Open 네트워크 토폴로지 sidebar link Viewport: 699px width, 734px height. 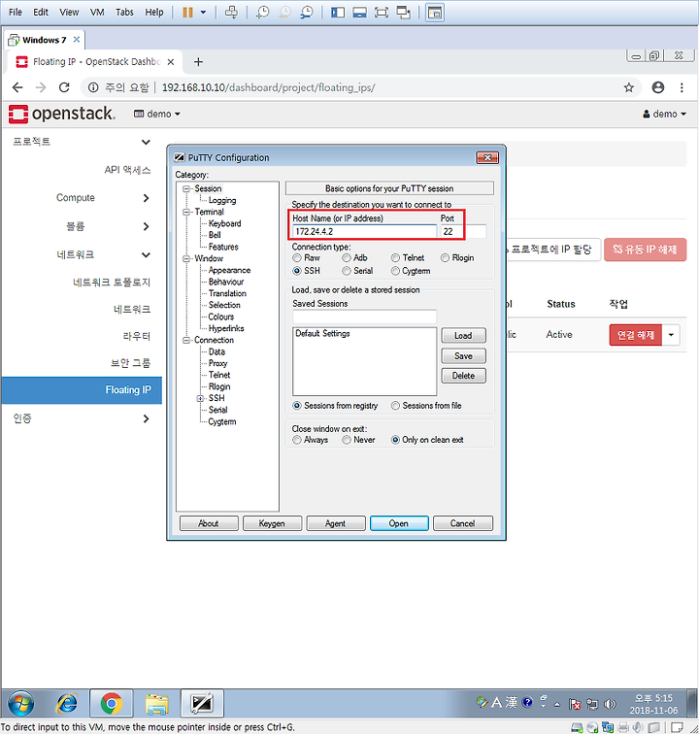click(112, 283)
